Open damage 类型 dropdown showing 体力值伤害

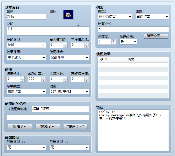(x=115, y=17)
